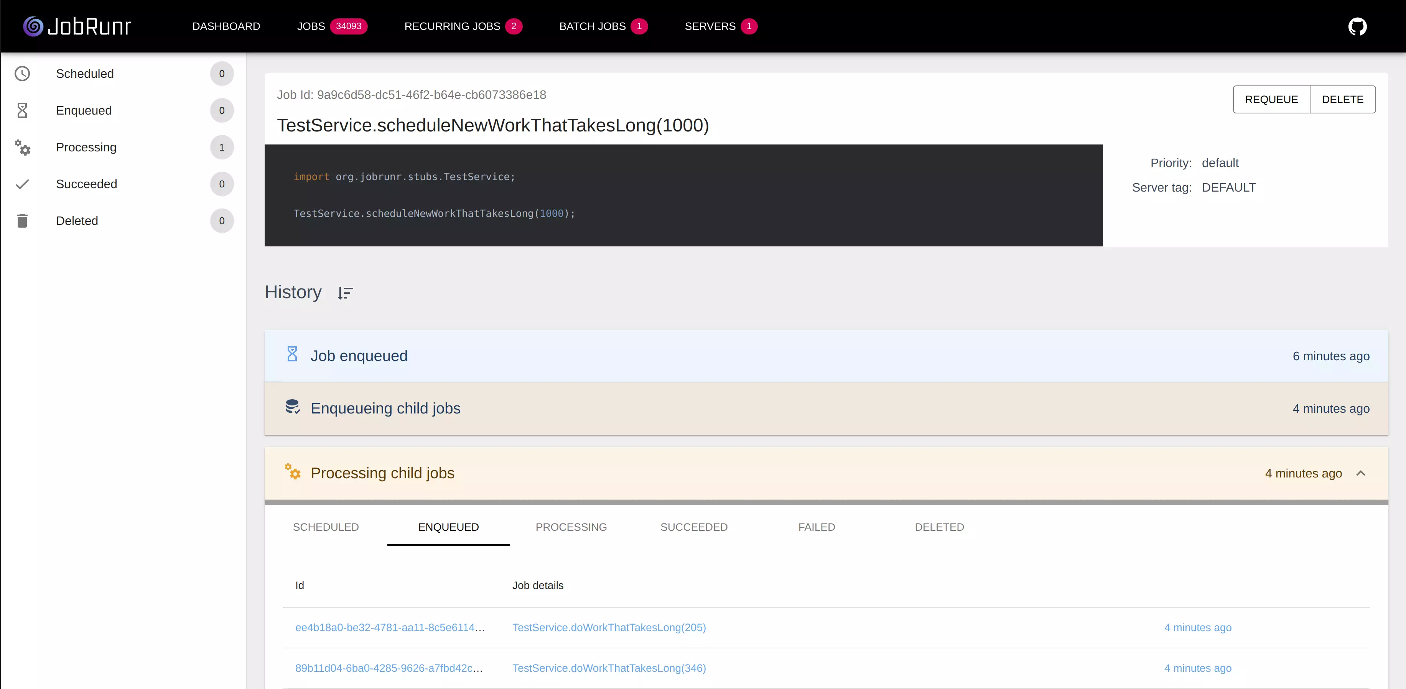Click the Enqueued hourglass sidebar icon
This screenshot has height=689, width=1406.
(x=22, y=111)
